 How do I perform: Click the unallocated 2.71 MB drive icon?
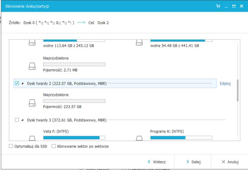coord(32,66)
